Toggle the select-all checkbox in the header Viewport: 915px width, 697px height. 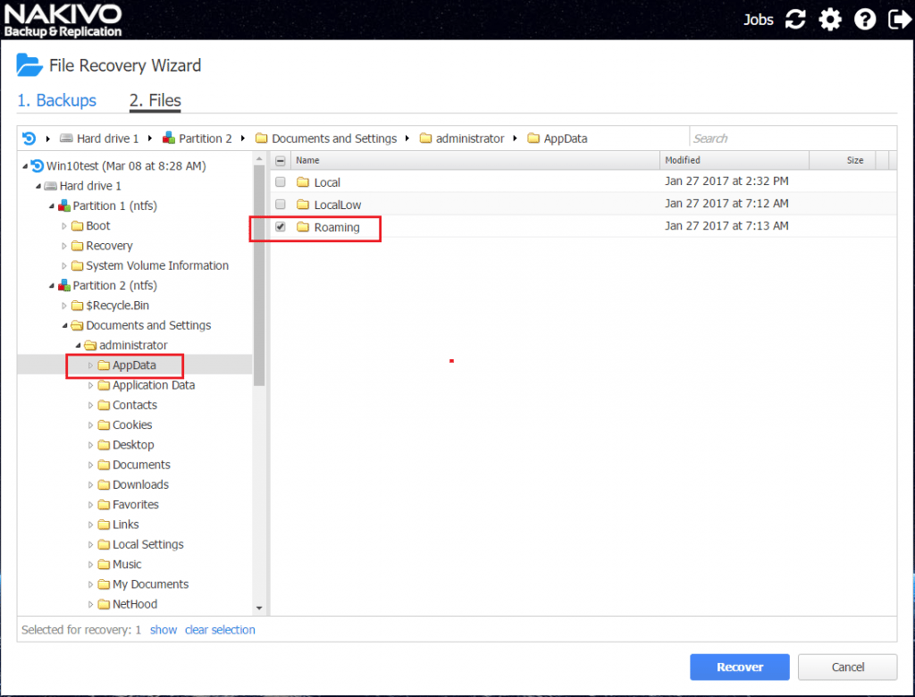(281, 160)
